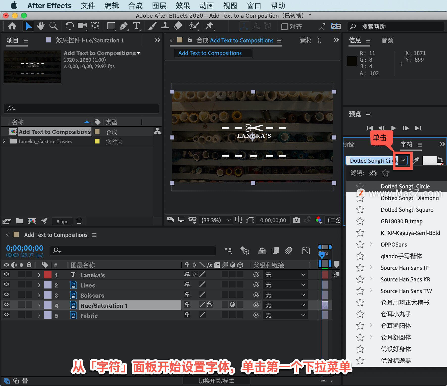Image resolution: width=447 pixels, height=386 pixels.
Task: Switch to the 音频 tab
Action: pyautogui.click(x=387, y=40)
